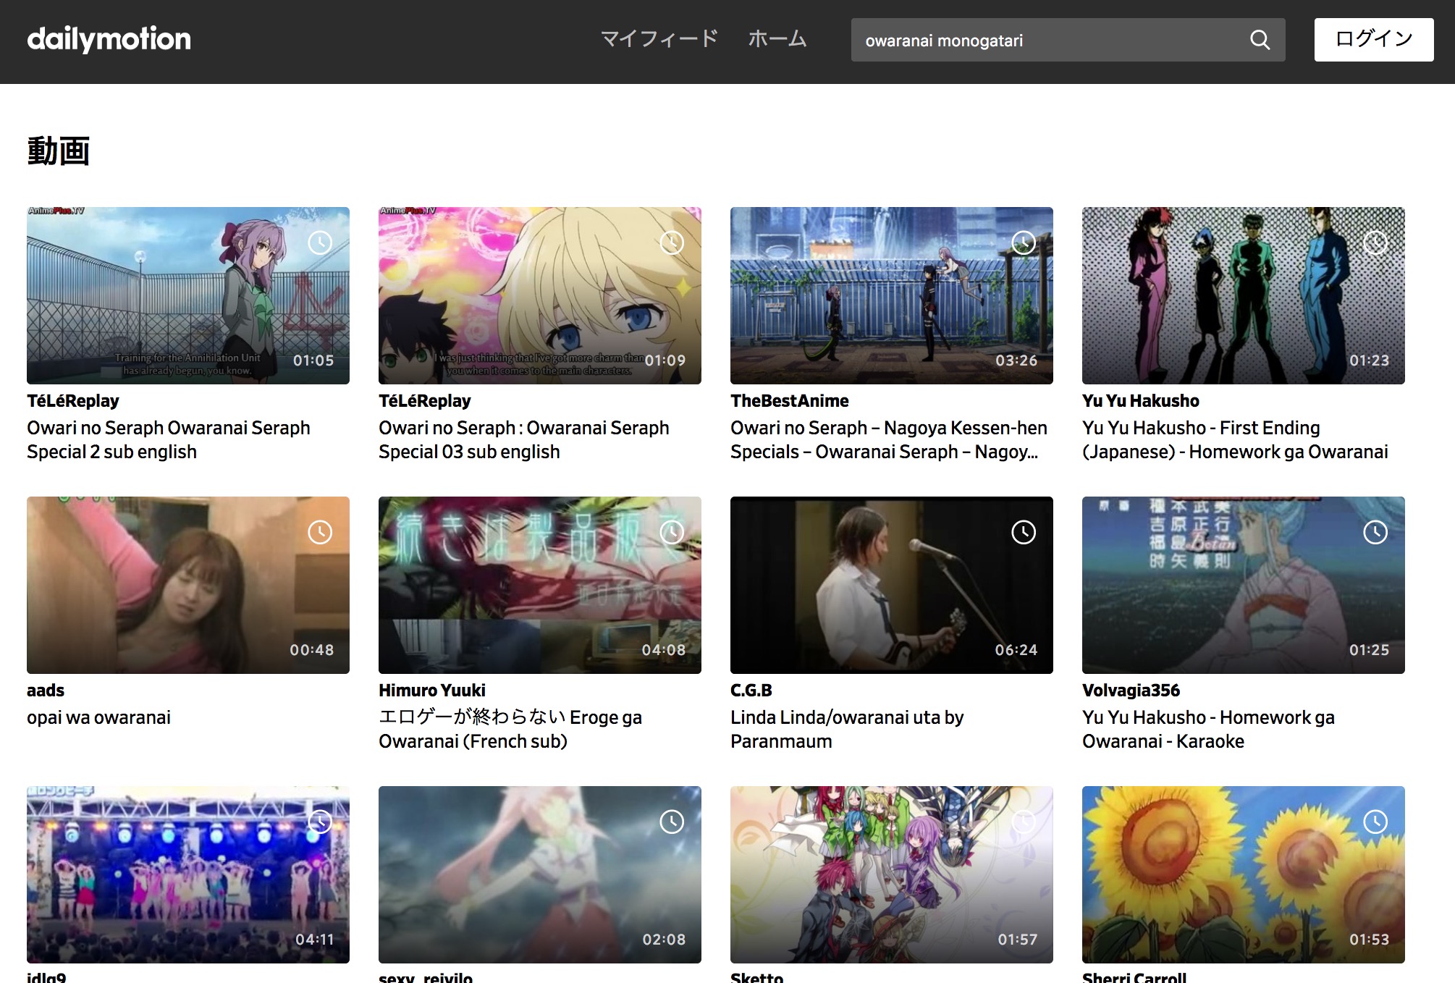Image resolution: width=1455 pixels, height=983 pixels.
Task: Click the ログイン button
Action: coord(1373,40)
